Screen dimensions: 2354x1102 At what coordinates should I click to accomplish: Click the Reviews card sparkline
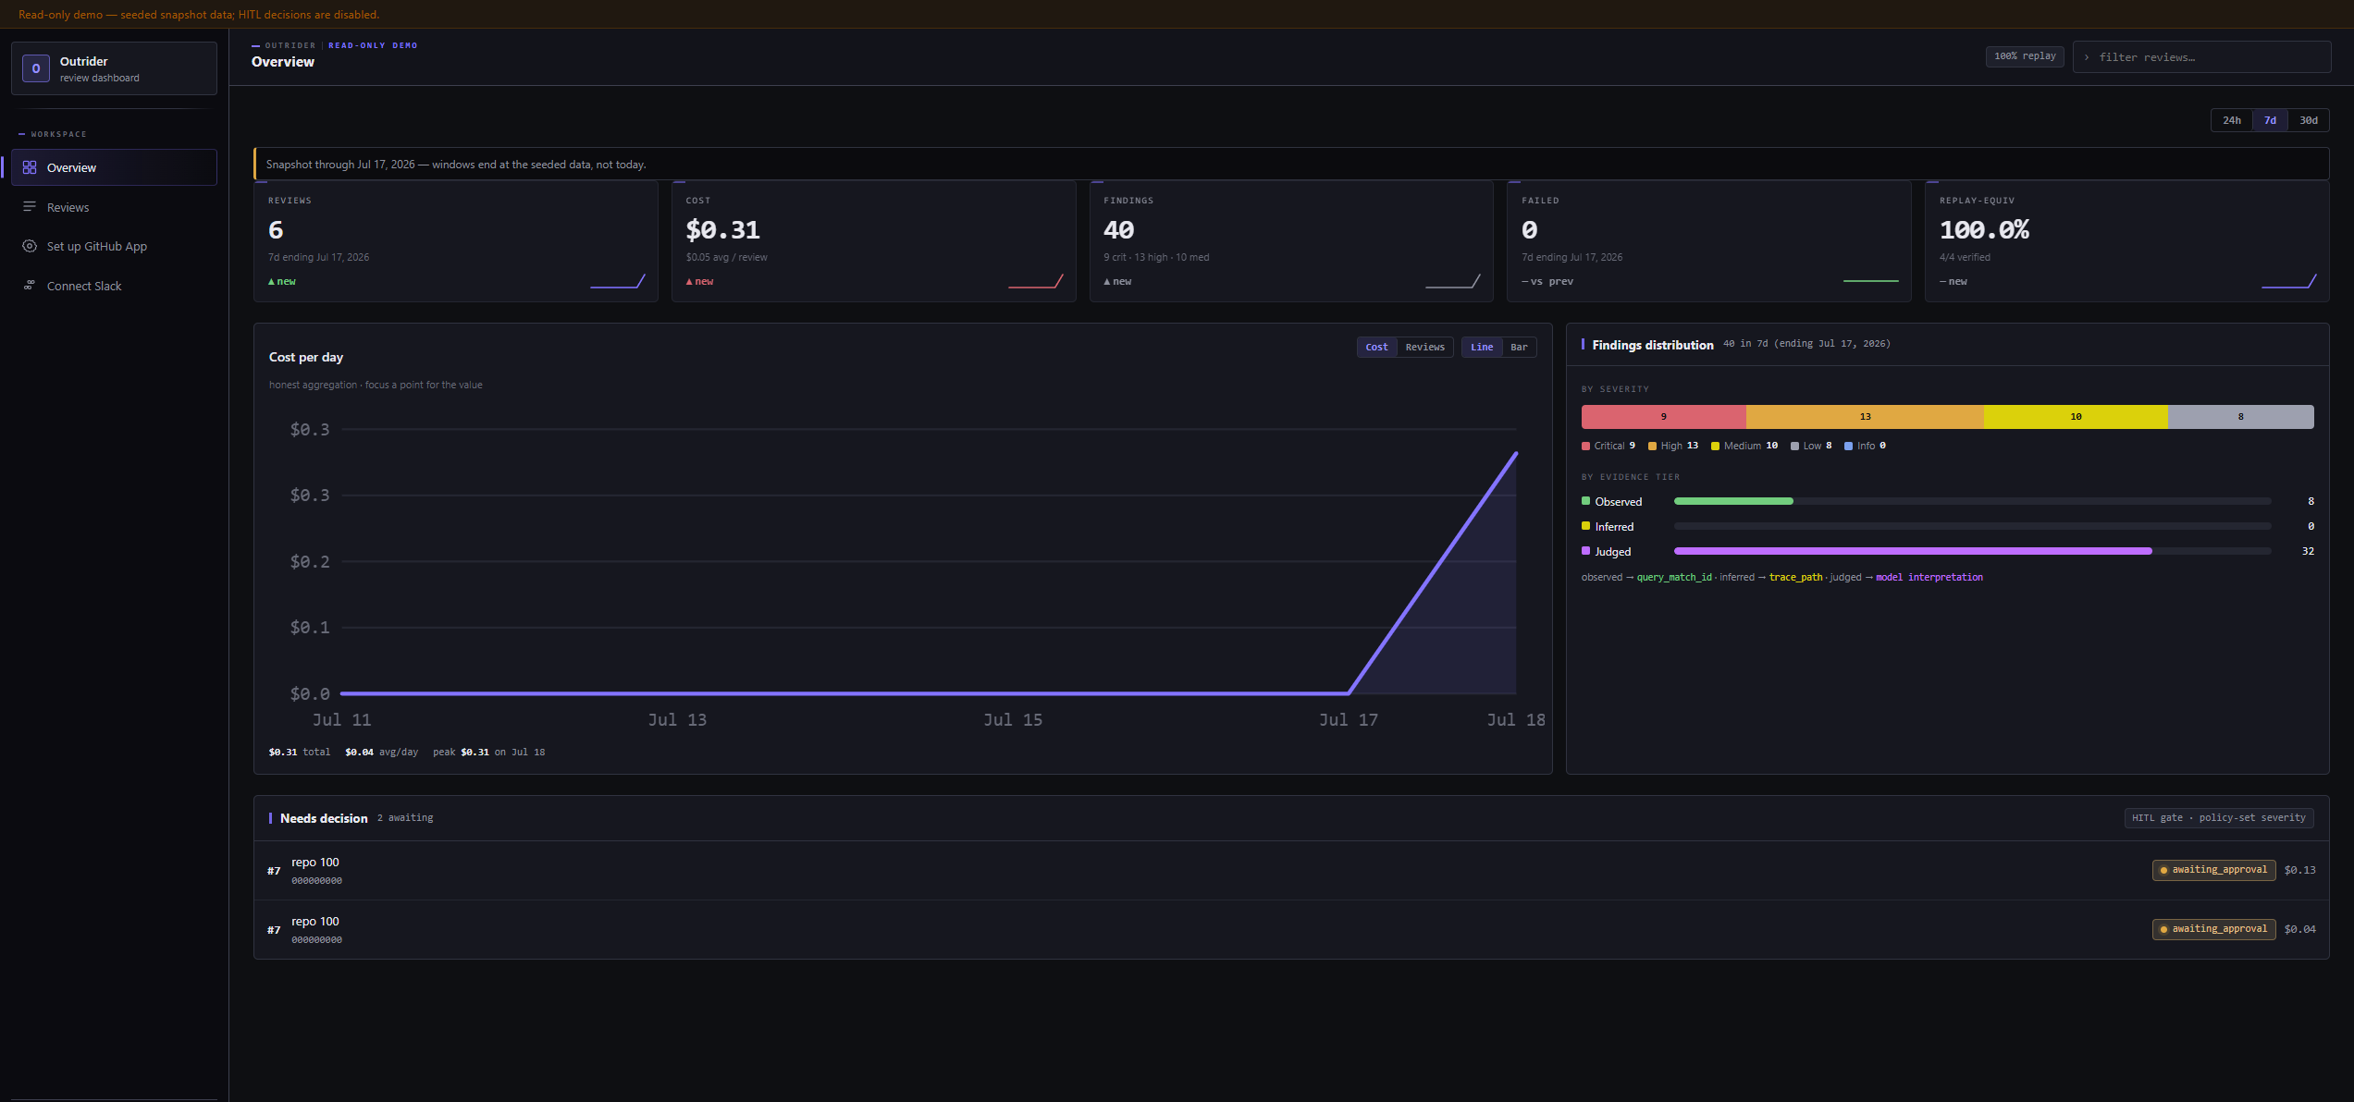[618, 281]
